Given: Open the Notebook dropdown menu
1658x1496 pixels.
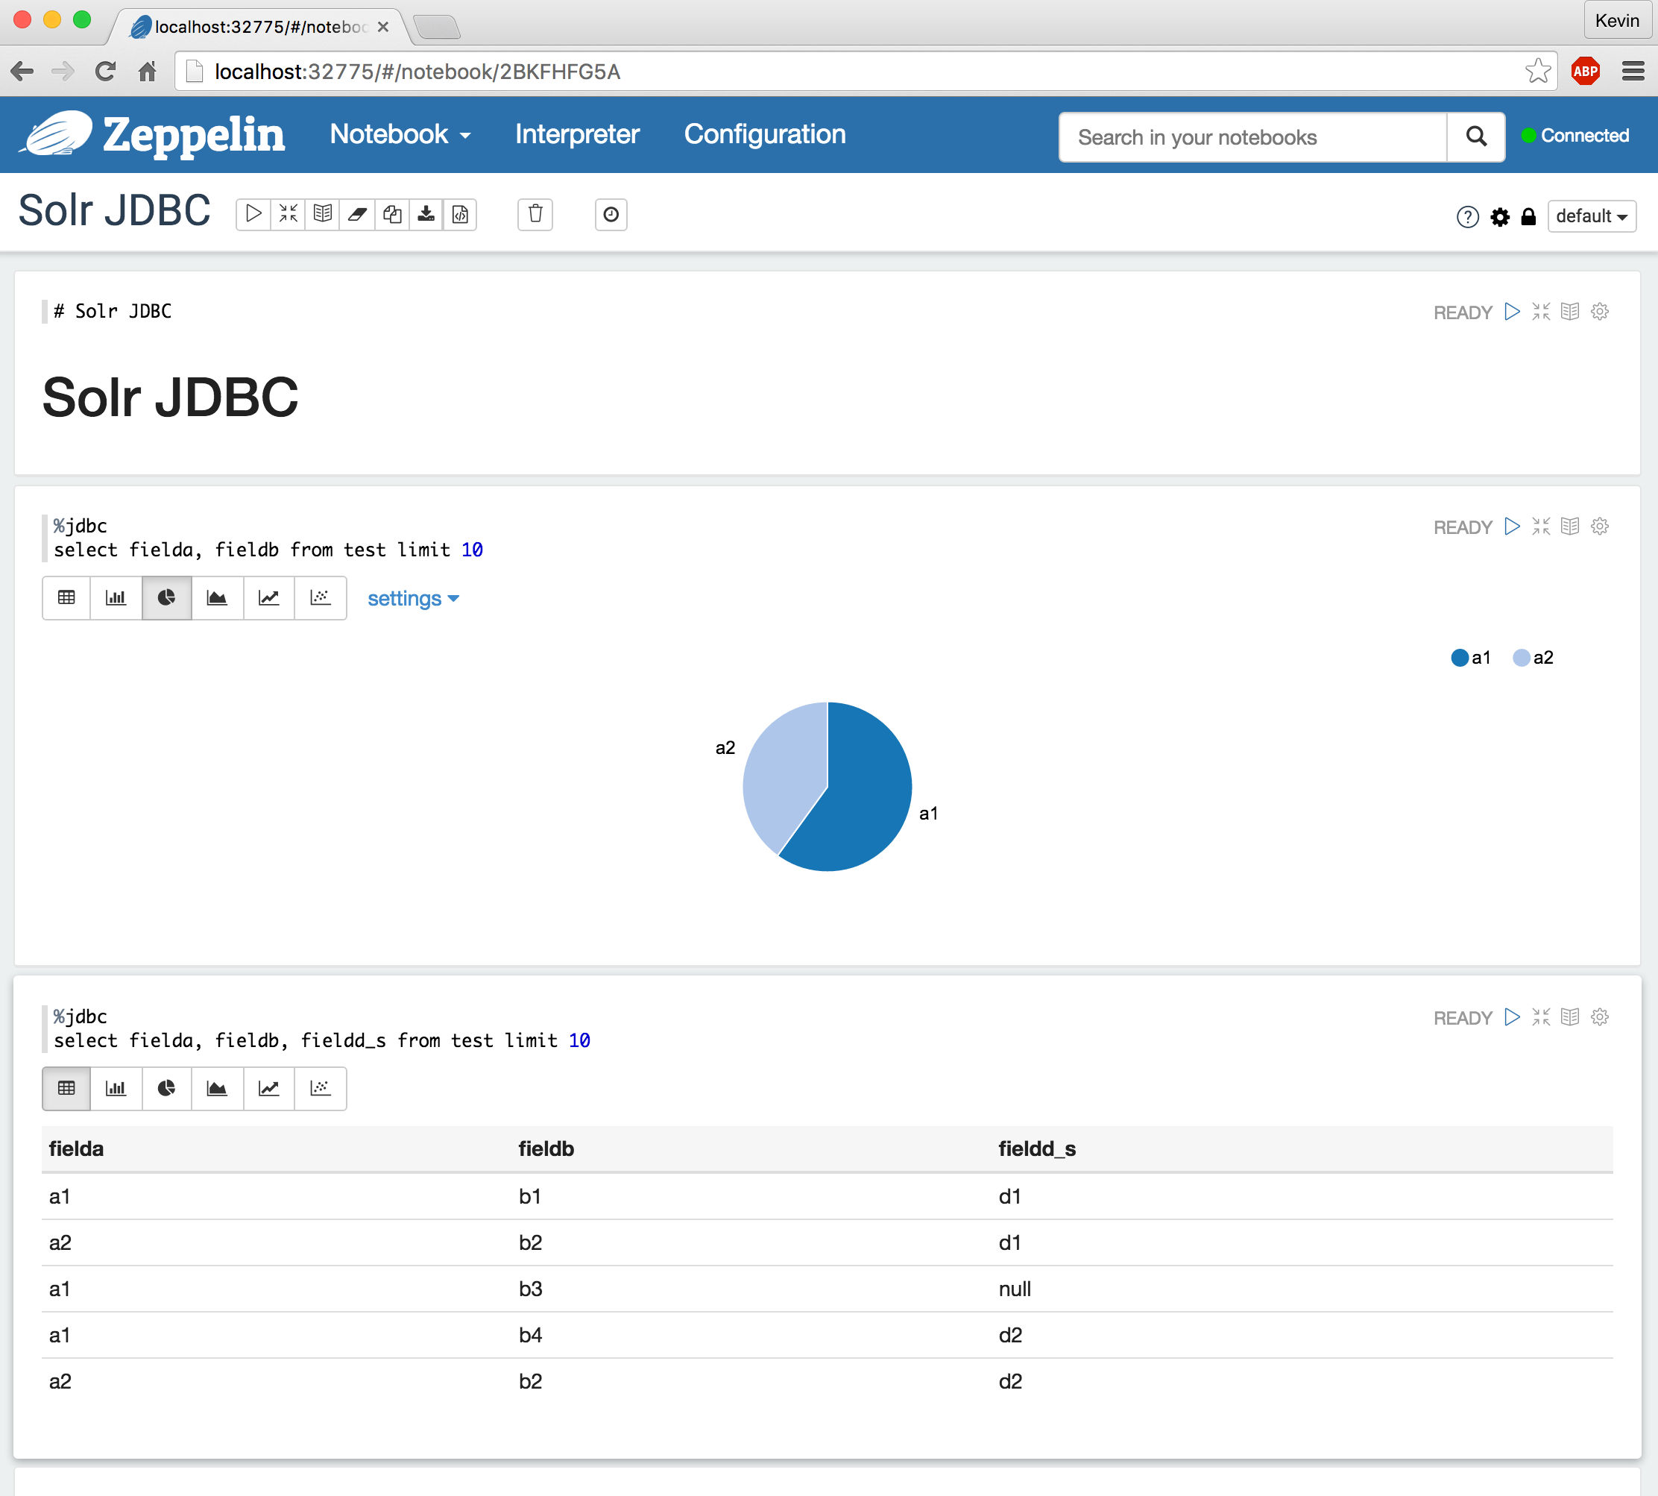Looking at the screenshot, I should [x=400, y=134].
